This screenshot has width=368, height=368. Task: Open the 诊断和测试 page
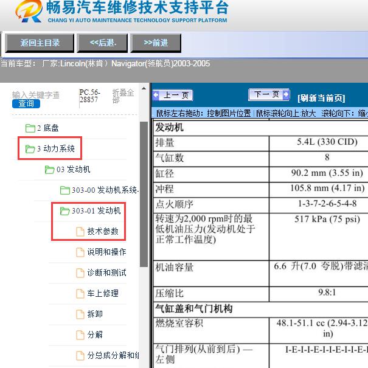(x=107, y=273)
